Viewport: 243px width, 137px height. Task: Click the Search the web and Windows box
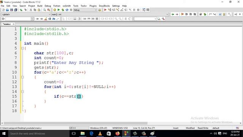(x=39, y=134)
